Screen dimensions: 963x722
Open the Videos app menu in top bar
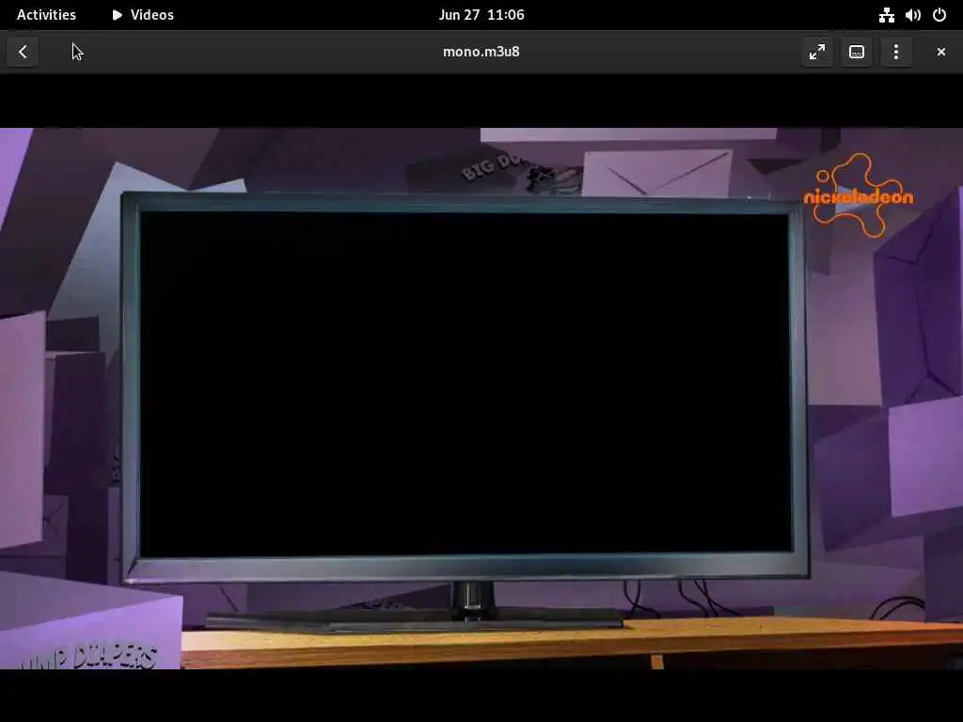(143, 15)
